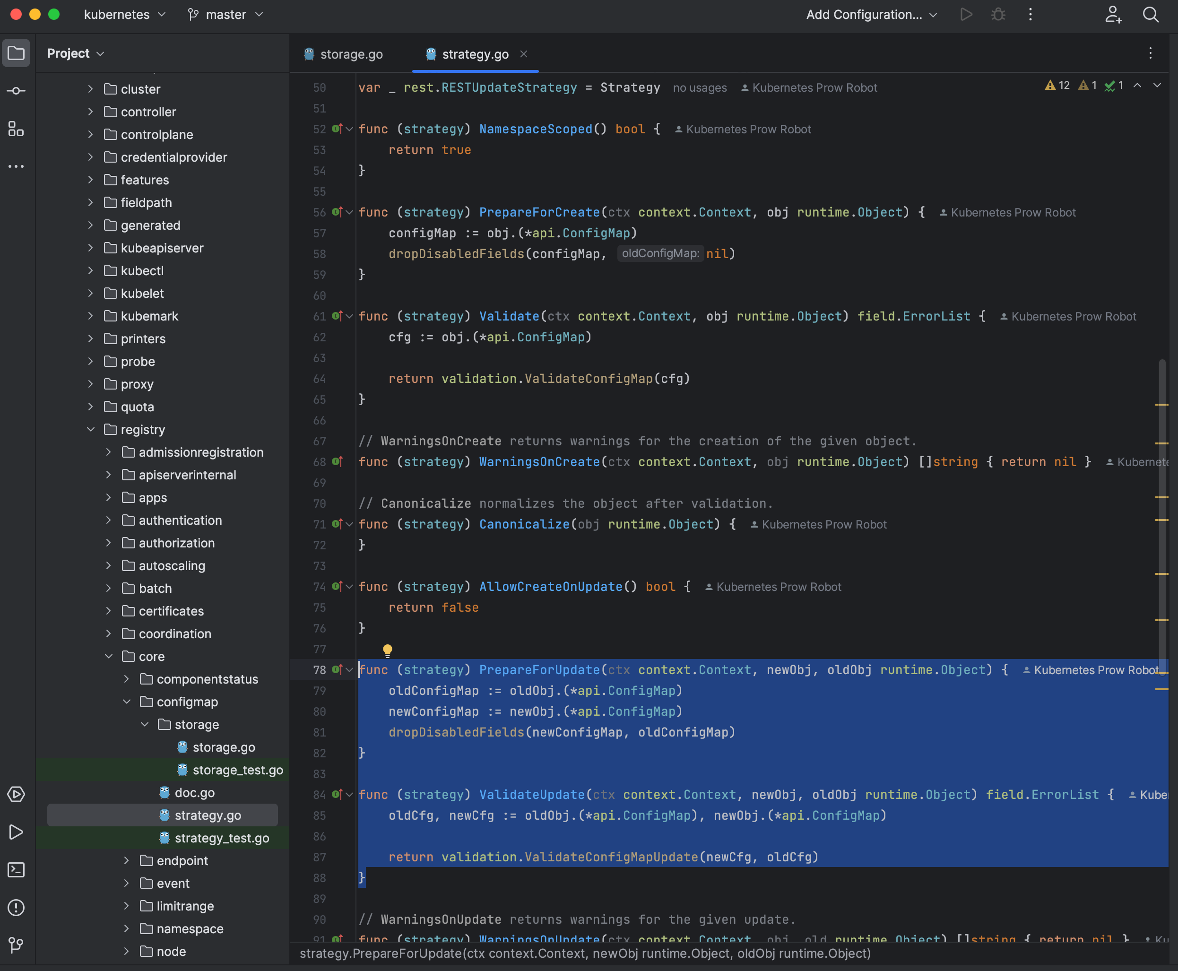
Task: Open the Terminal tool window
Action: coord(16,870)
